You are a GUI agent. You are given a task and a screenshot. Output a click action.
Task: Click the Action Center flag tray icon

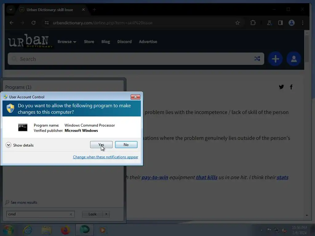(269, 230)
